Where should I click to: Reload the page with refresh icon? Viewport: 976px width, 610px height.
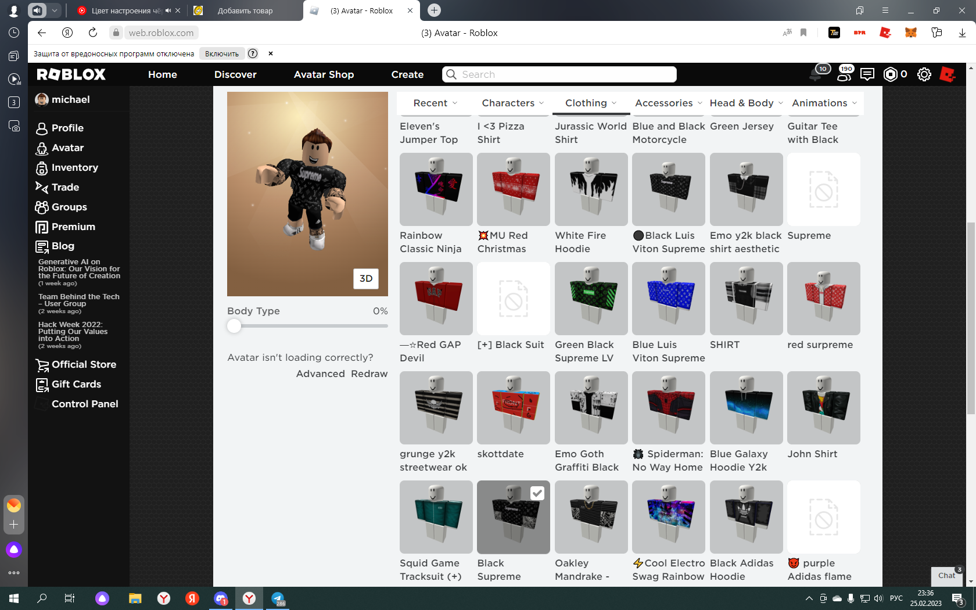tap(93, 33)
